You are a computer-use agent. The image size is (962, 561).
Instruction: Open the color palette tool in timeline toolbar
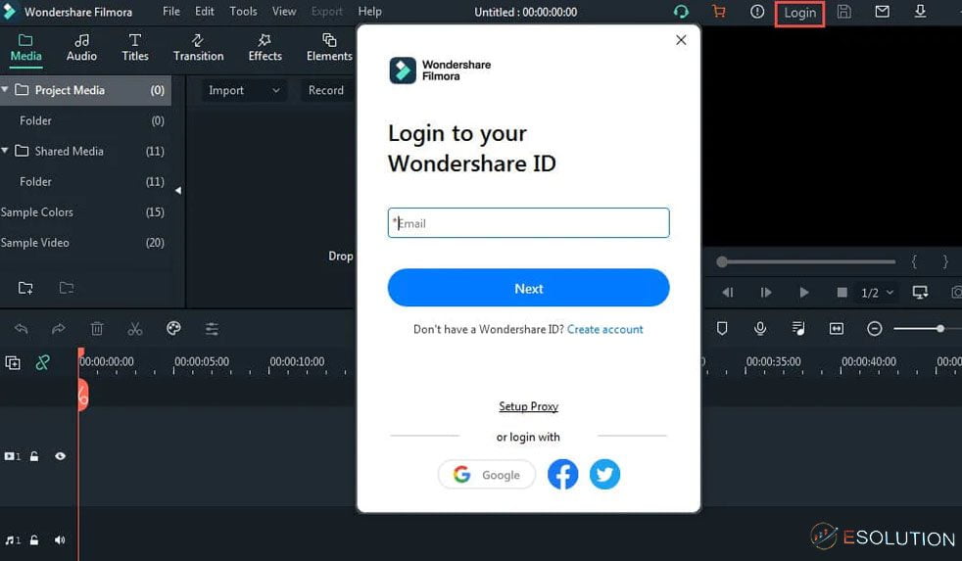[x=173, y=329]
